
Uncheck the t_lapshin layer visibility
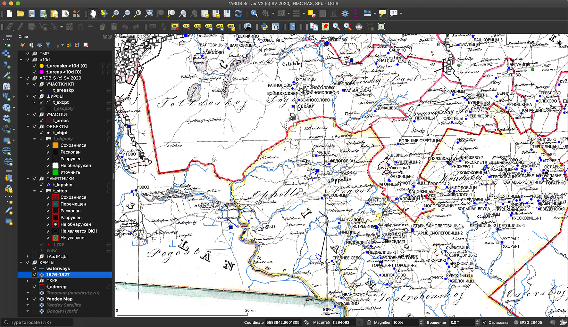41,185
